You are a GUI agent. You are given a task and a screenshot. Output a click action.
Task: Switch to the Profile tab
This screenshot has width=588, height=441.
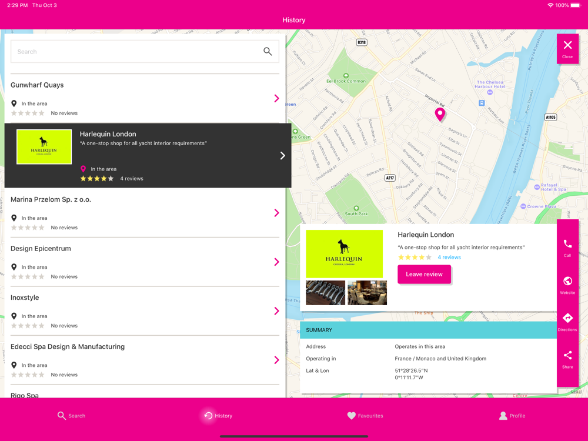click(x=512, y=416)
